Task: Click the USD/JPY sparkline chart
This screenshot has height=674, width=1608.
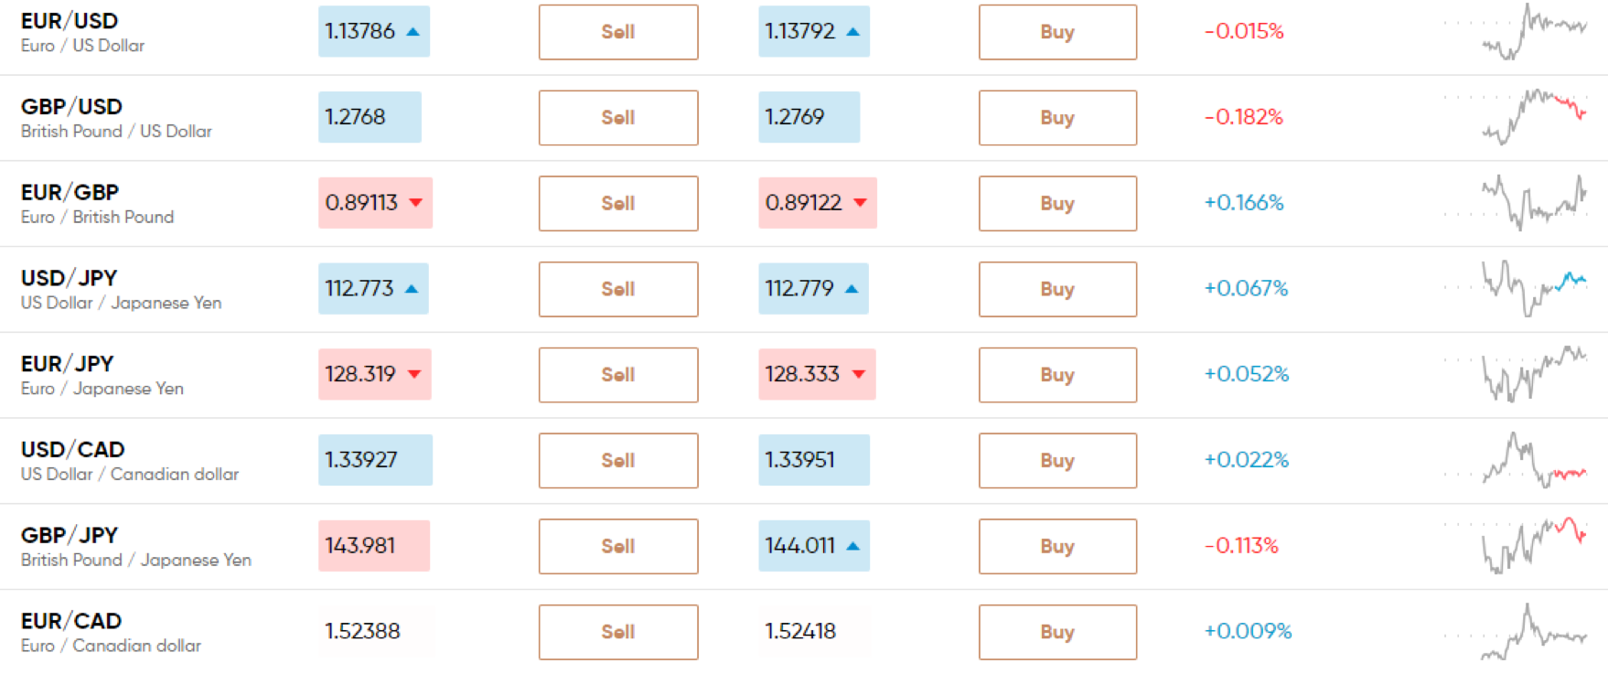Action: click(1515, 288)
